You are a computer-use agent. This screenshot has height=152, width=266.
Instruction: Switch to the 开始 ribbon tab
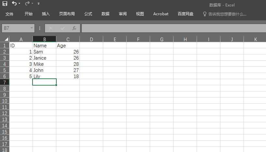[29, 14]
